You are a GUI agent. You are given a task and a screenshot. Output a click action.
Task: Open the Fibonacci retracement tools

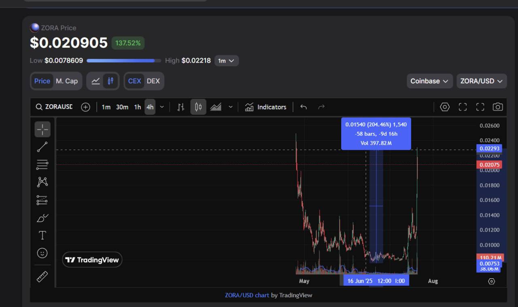pos(42,164)
